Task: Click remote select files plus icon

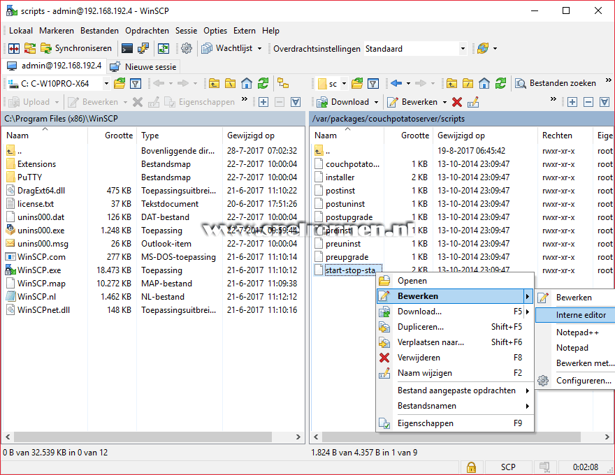Action: pos(572,102)
